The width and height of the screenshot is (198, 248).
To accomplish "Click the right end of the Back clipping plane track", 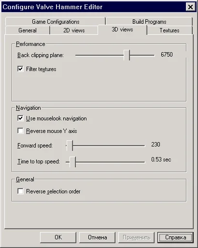I will click(153, 55).
